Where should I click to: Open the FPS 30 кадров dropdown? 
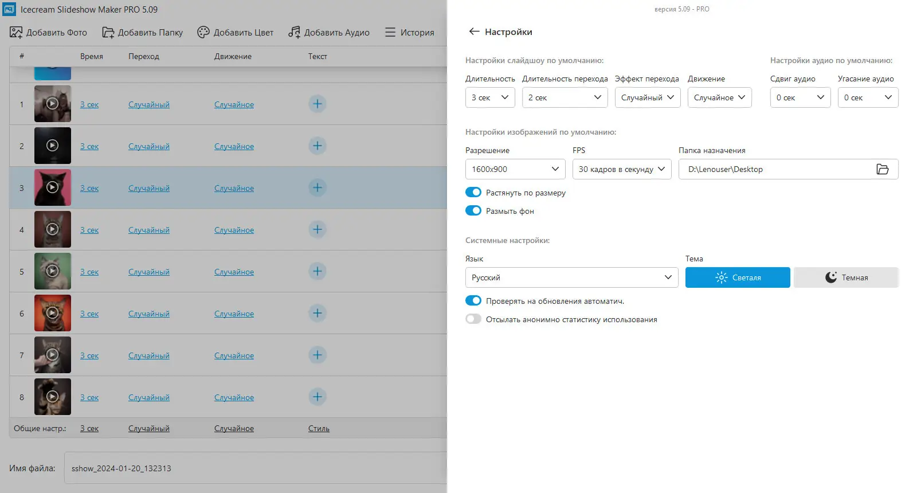pyautogui.click(x=621, y=169)
